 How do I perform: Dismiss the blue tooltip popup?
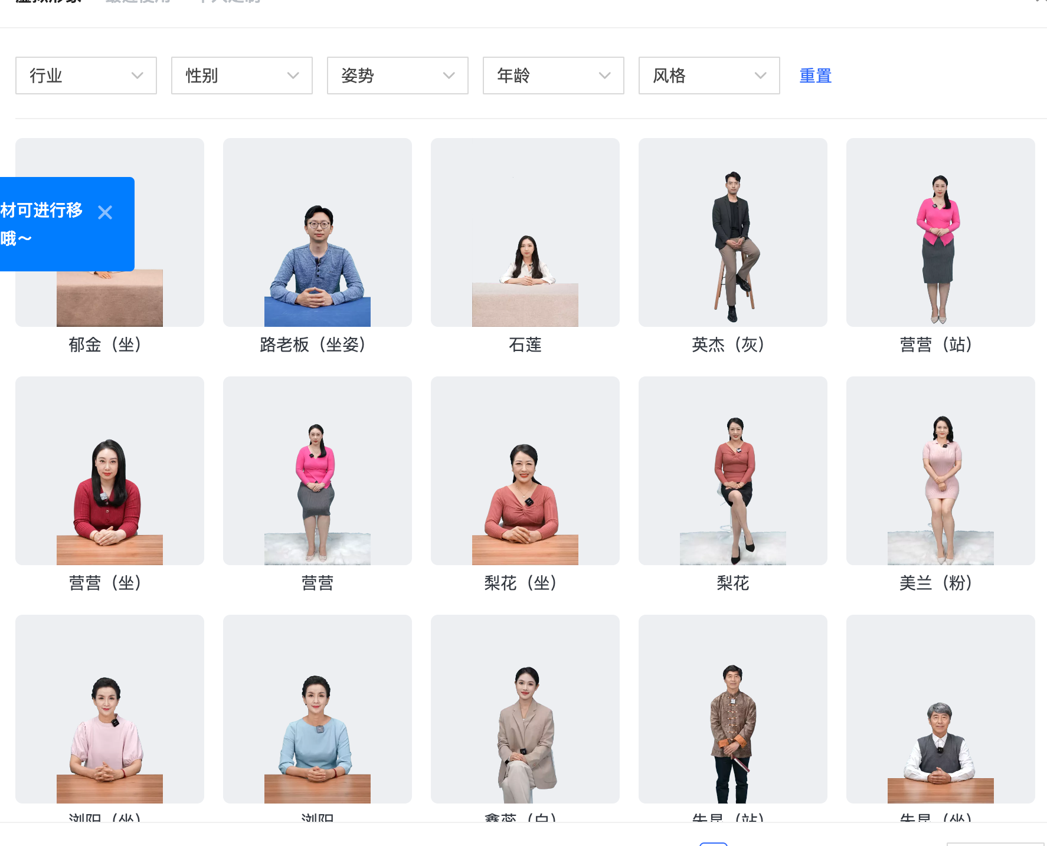[x=105, y=212]
